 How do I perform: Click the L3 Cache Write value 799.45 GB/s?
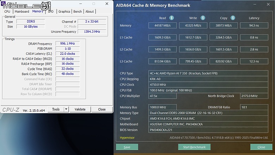pos(193,62)
